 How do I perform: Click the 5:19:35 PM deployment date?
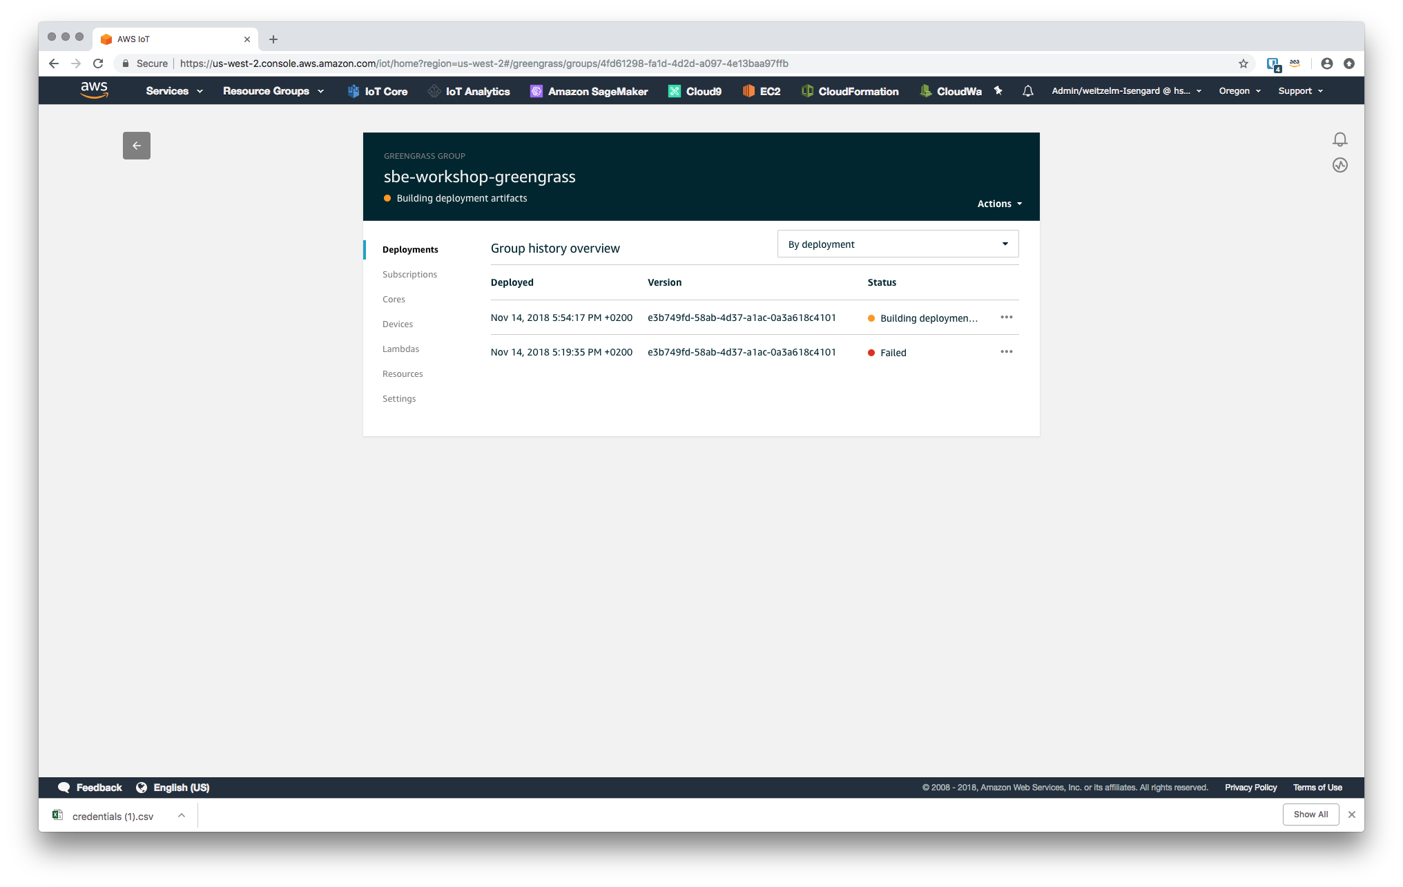pyautogui.click(x=561, y=352)
